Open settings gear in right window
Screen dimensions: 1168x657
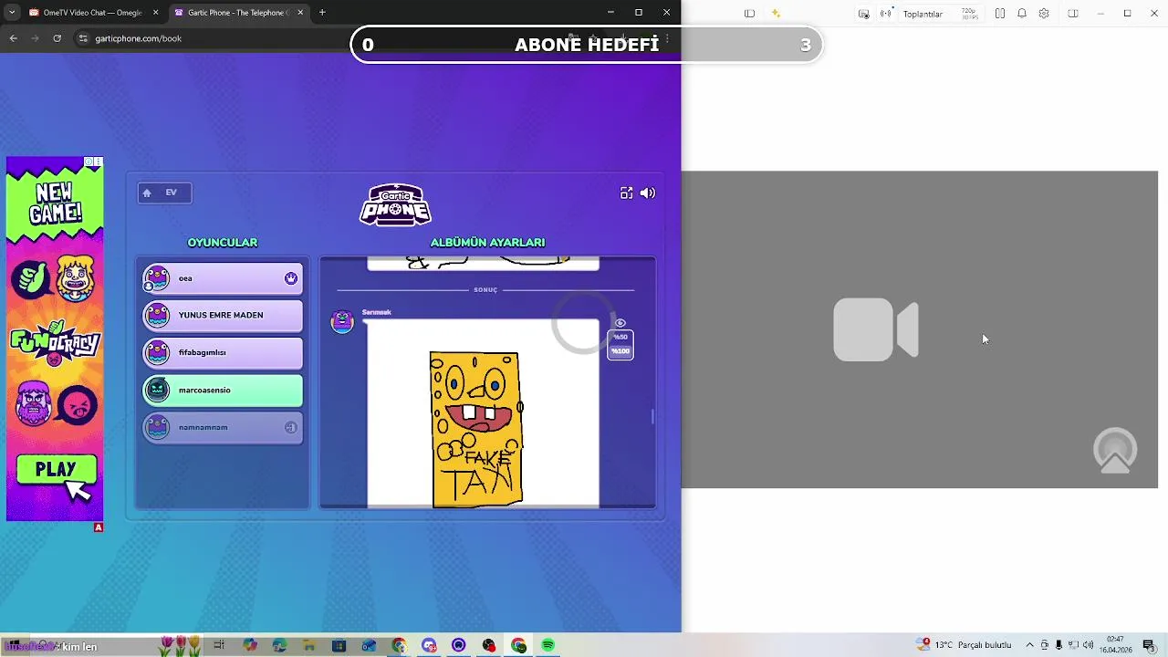[x=1044, y=14]
